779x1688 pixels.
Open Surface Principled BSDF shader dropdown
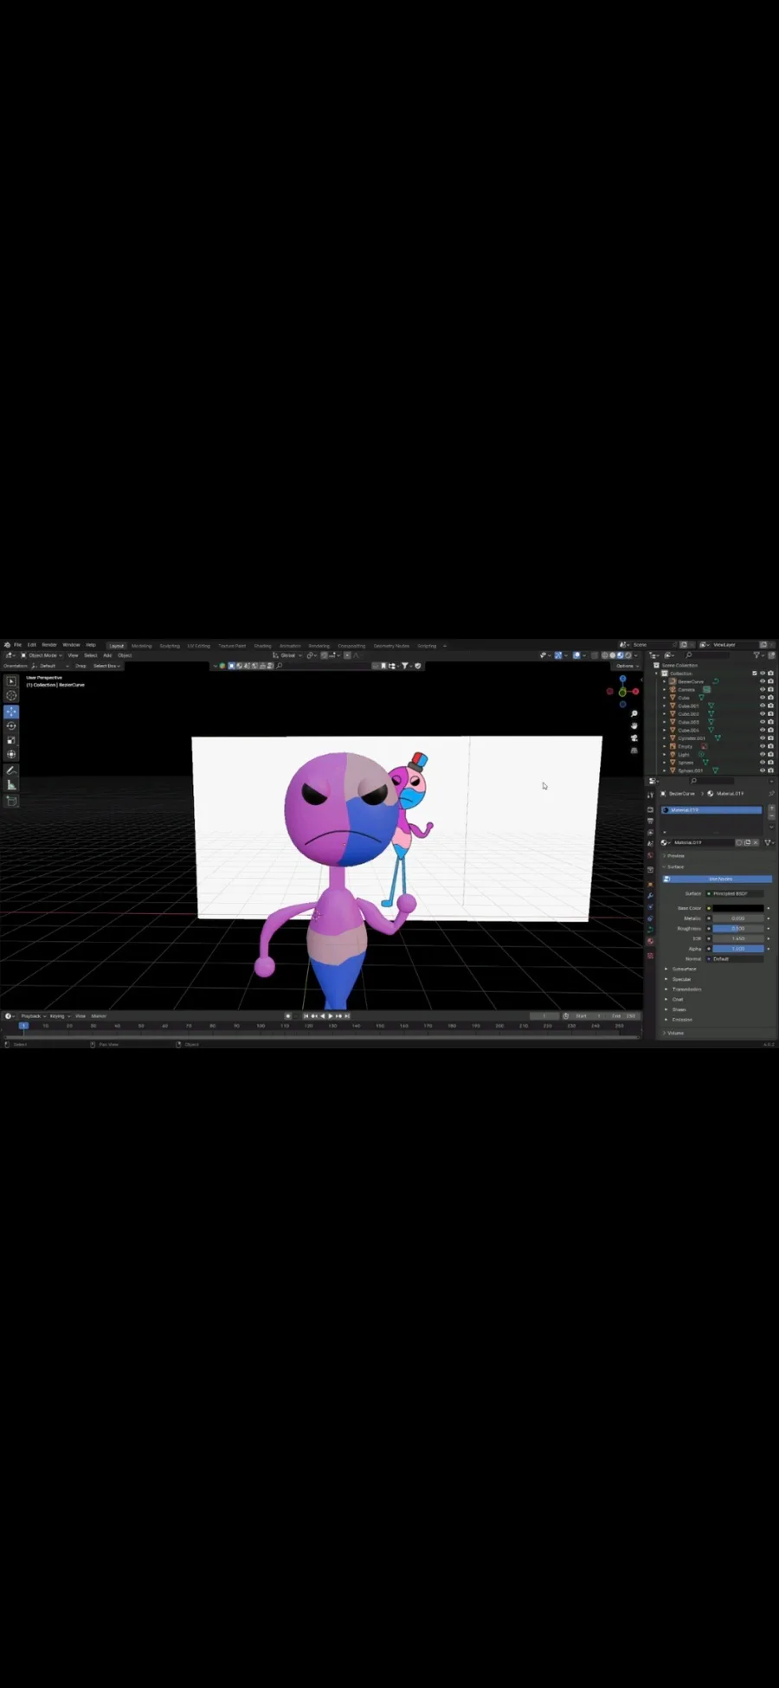(735, 893)
